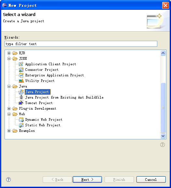Click the Utility Project books icon

coord(21,81)
